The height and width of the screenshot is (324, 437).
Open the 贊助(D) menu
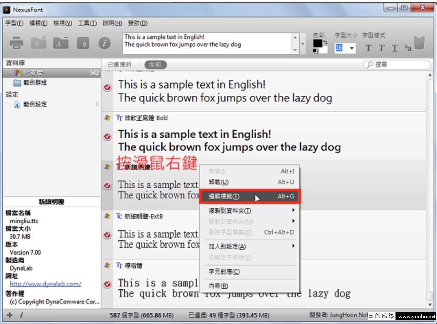point(138,23)
